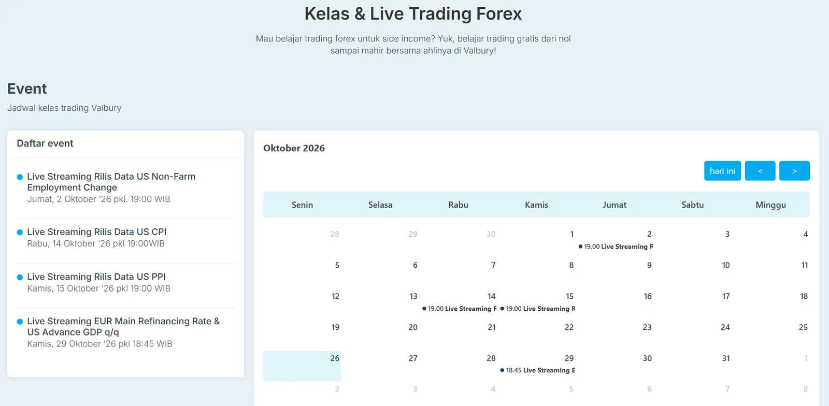The width and height of the screenshot is (829, 406).
Task: Click the 'Event' section heading
Action: point(27,89)
